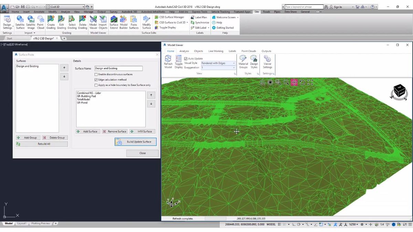Viewport: 413px width, 232px height.
Task: Close the Surface Paste dialog via Close button
Action: (x=142, y=153)
